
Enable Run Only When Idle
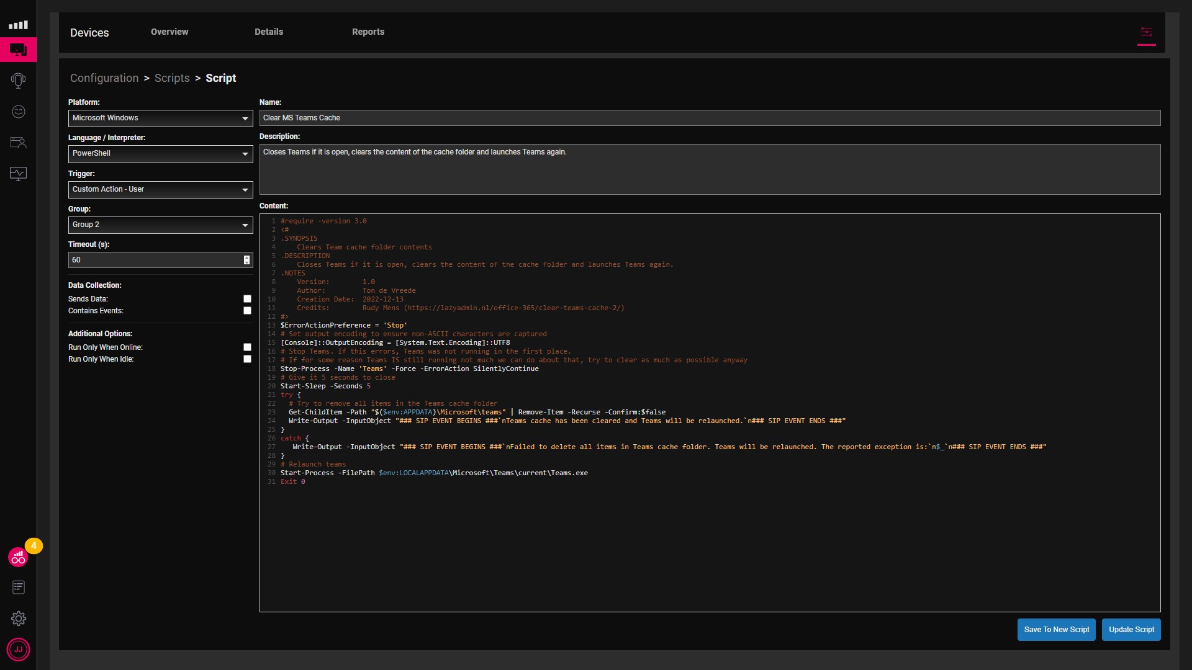point(247,359)
